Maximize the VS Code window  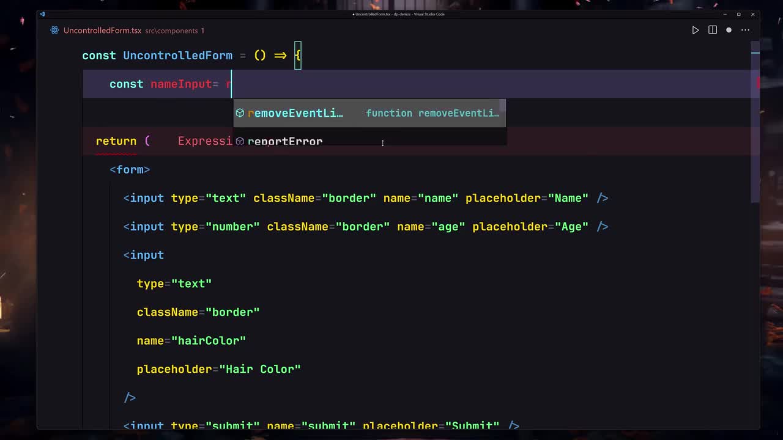tap(738, 14)
